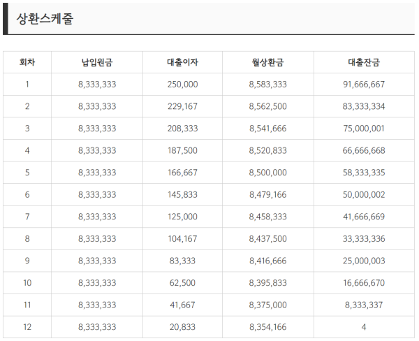419x341 pixels.
Task: Click round number 3 in 회차 column
Action: pos(27,129)
